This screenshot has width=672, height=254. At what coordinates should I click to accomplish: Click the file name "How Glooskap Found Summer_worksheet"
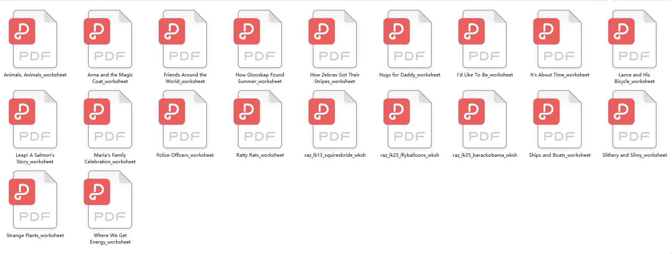point(260,78)
